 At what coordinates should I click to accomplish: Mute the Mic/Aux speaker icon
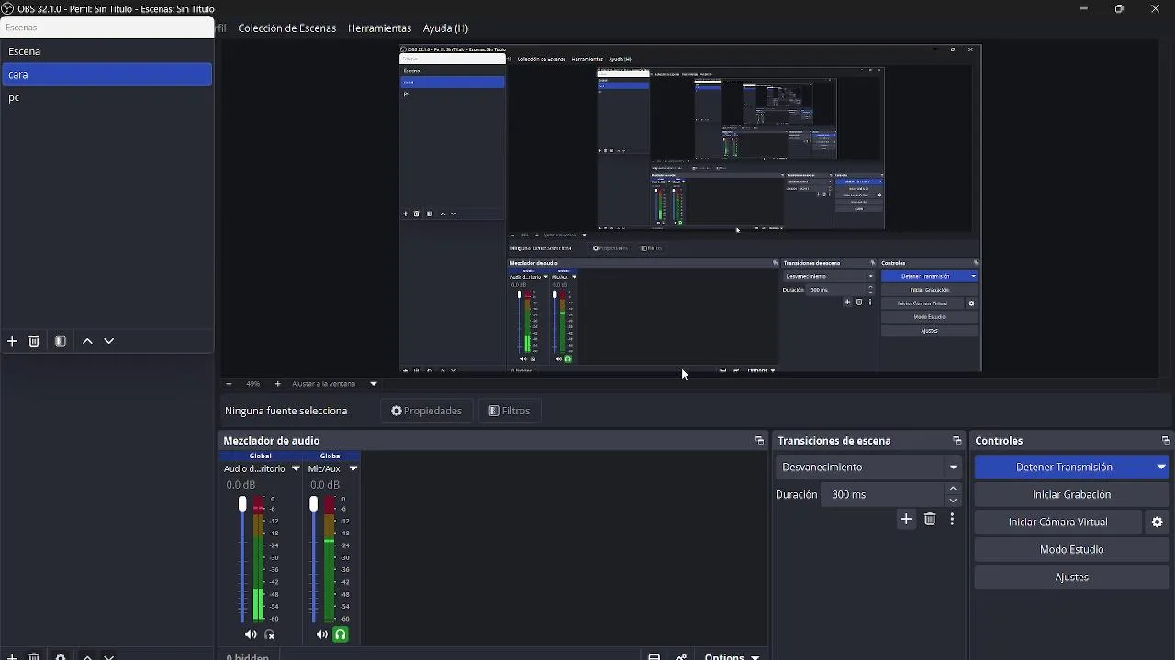pyautogui.click(x=321, y=634)
